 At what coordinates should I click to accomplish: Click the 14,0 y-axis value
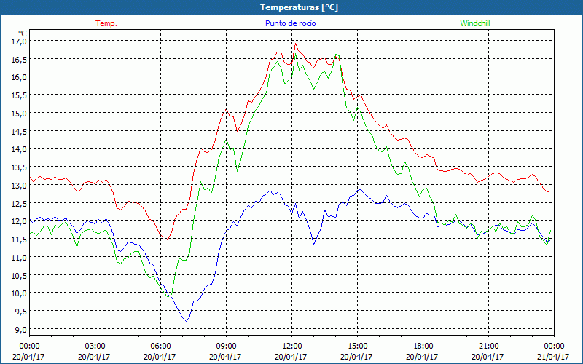click(20, 149)
